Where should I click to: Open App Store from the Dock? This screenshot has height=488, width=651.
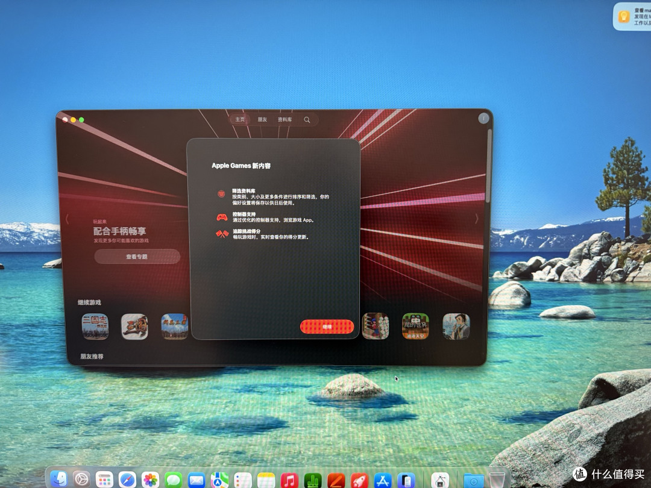click(382, 481)
